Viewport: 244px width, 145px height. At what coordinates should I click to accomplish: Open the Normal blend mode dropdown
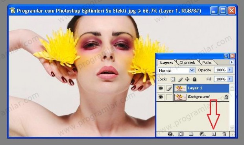click(176, 70)
